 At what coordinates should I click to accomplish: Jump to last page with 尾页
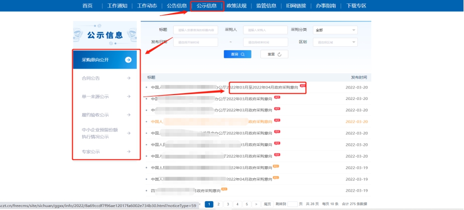pyautogui.click(x=267, y=204)
